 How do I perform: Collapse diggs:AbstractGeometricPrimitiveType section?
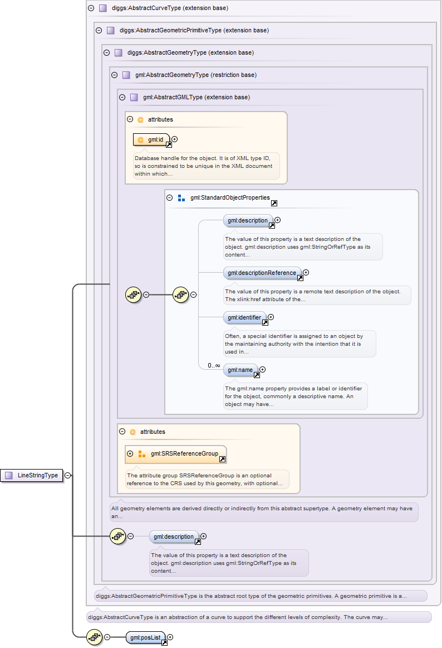(x=99, y=30)
